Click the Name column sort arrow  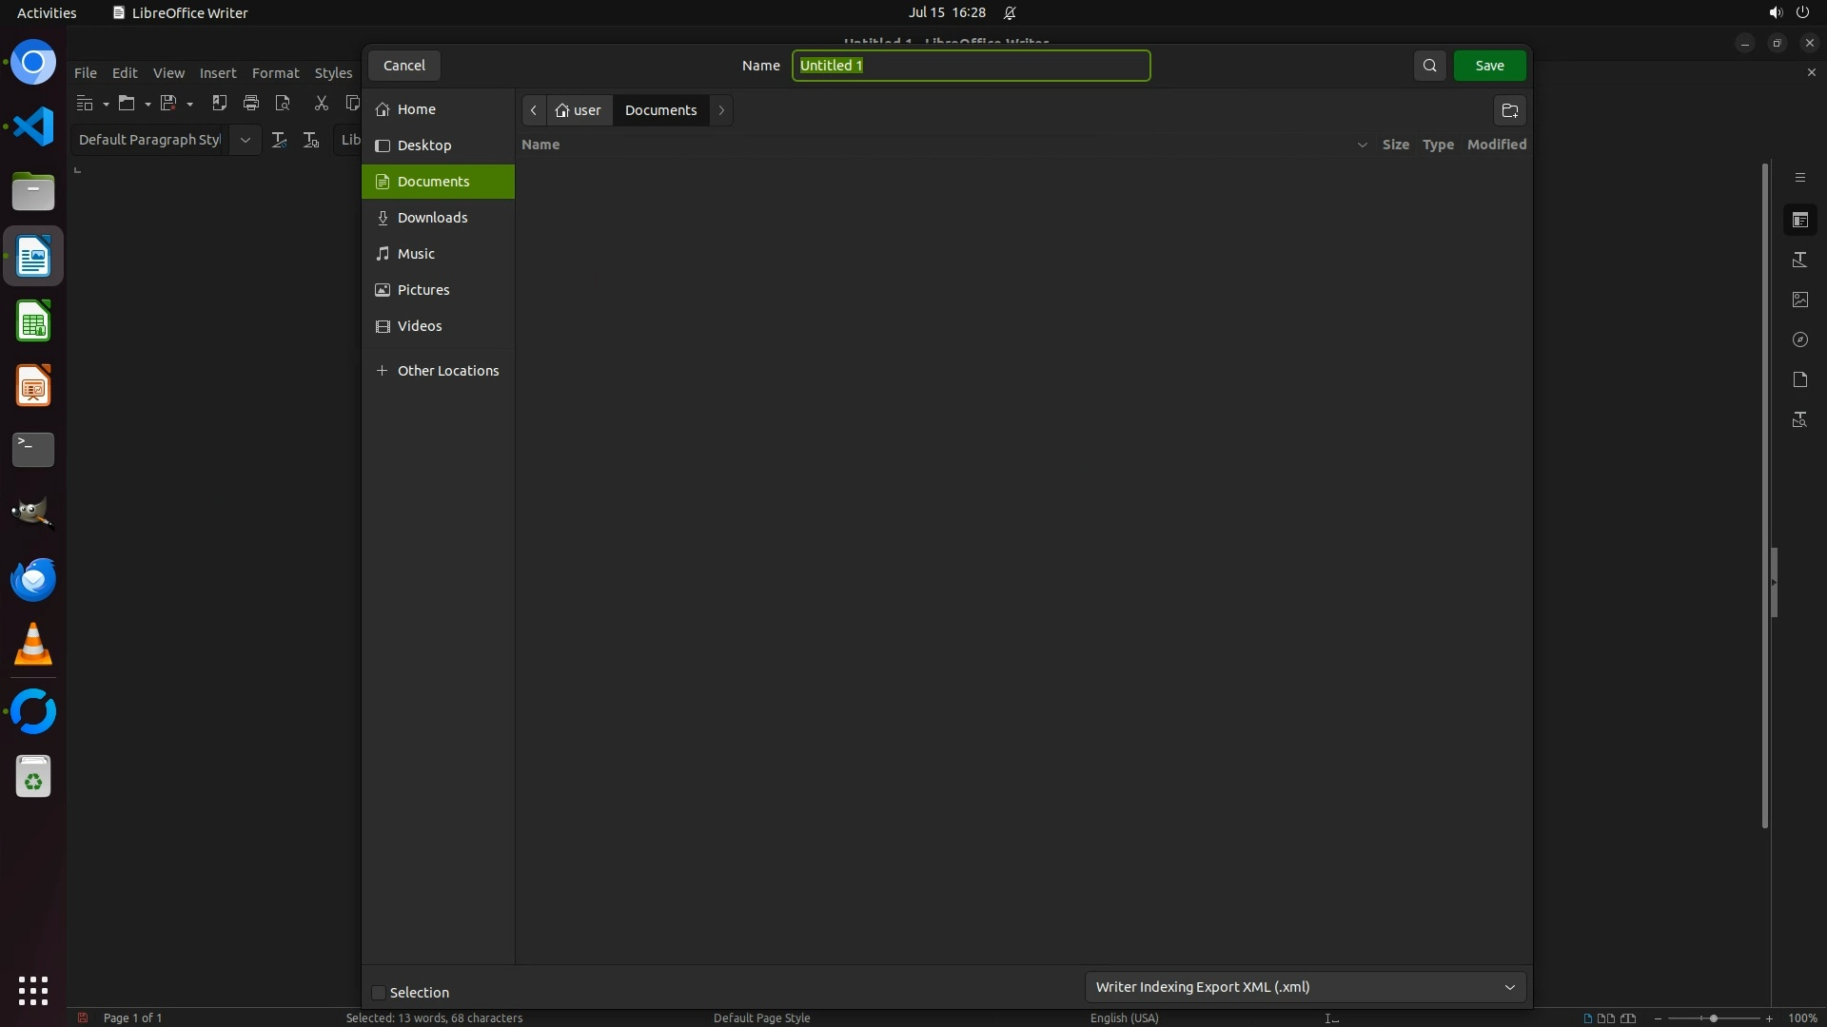[1362, 145]
